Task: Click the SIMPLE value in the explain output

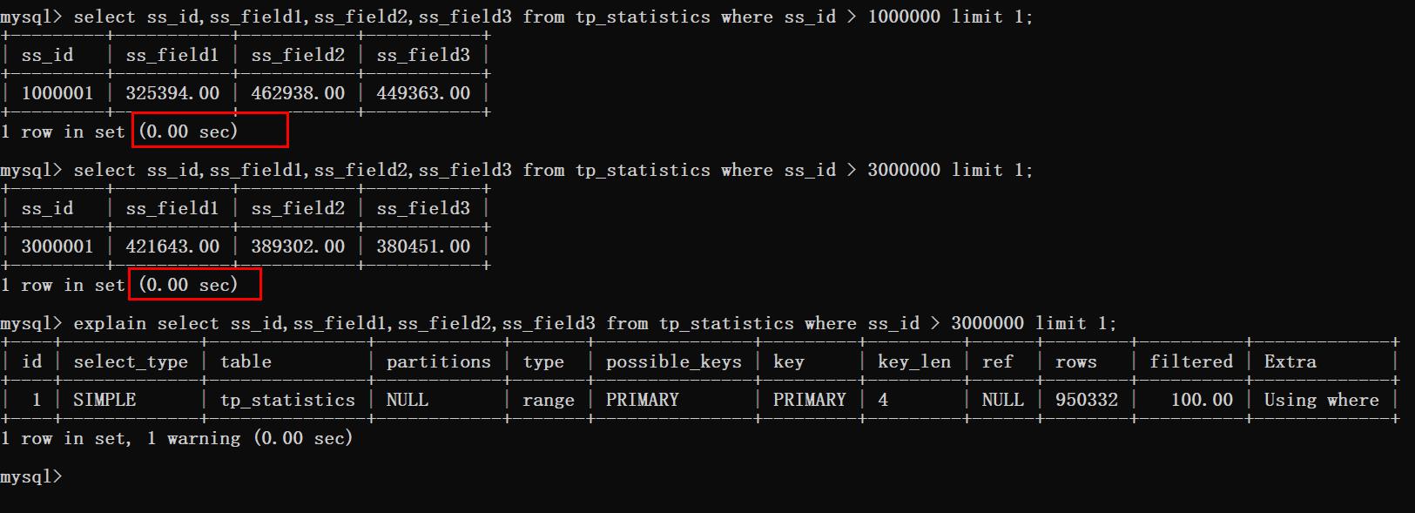Action: coord(104,400)
